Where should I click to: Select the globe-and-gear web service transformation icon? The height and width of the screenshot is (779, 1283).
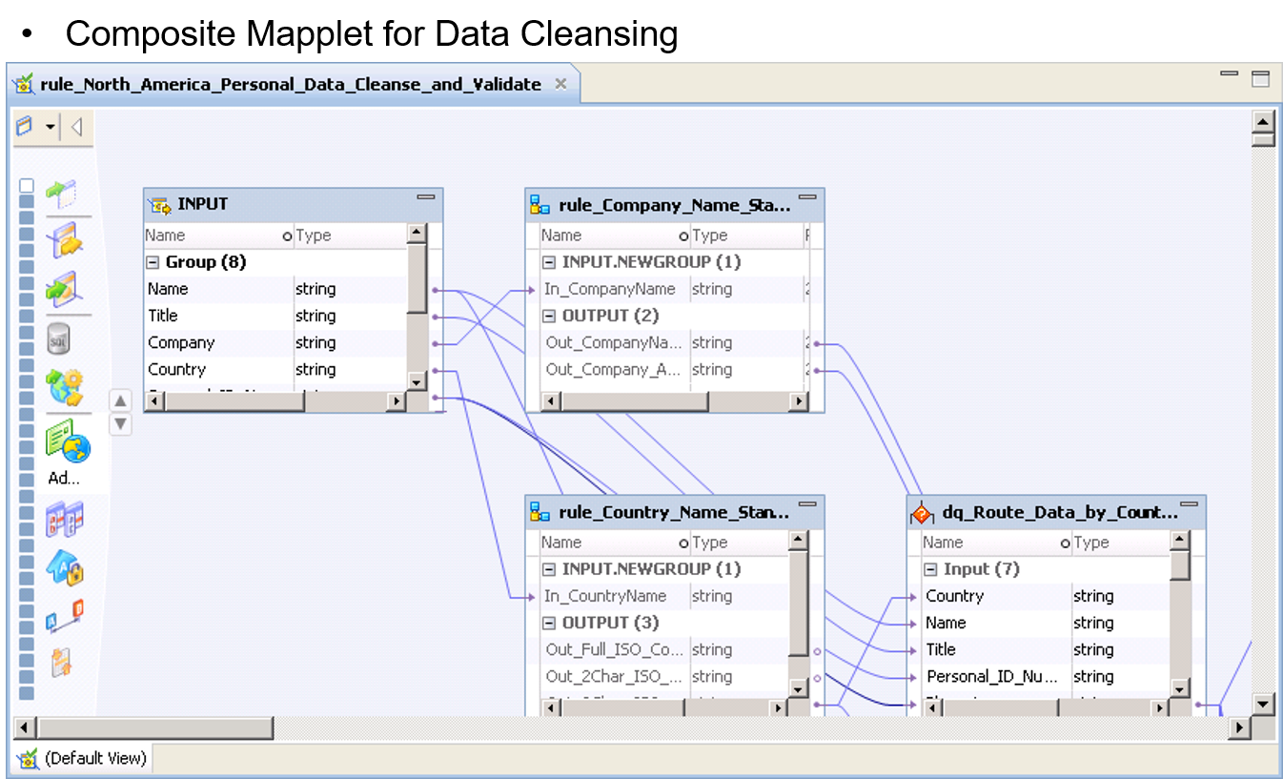[x=65, y=387]
